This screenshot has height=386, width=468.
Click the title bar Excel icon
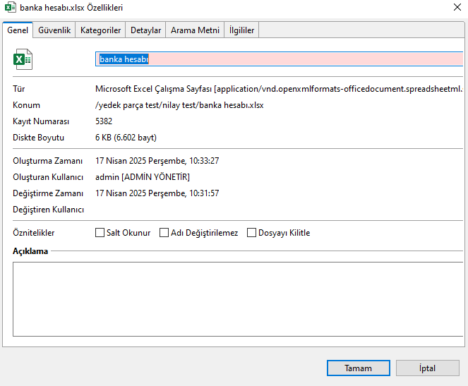coord(11,8)
